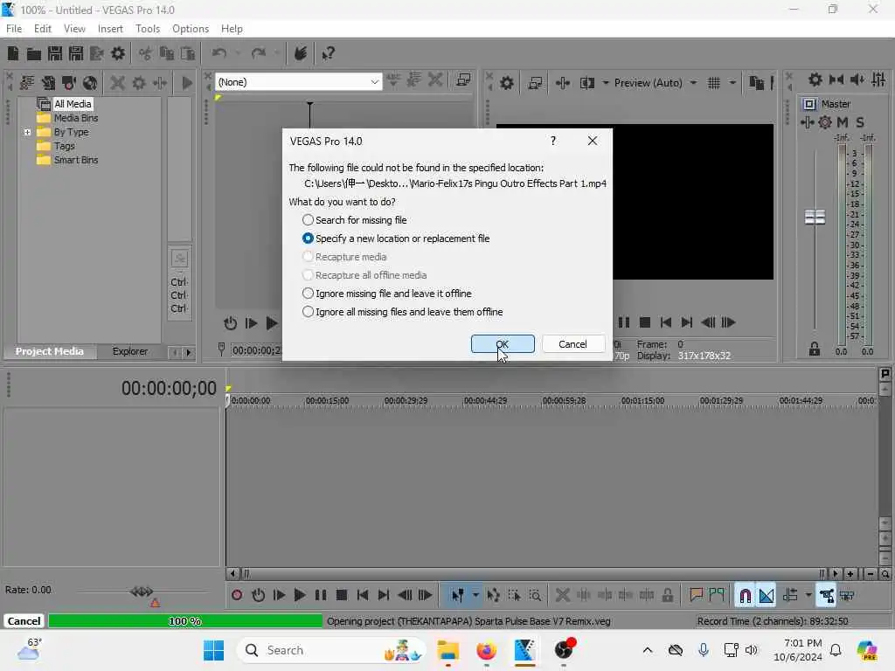Screen dimensions: 895x671
Task: Click the Undo arrow in the toolbar
Action: pyautogui.click(x=219, y=53)
